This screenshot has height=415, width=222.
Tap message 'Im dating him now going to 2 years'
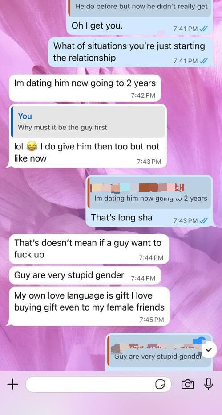click(x=85, y=88)
